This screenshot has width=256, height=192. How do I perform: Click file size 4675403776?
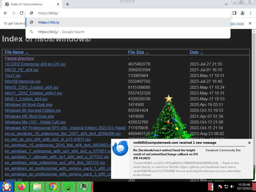click(x=139, y=64)
